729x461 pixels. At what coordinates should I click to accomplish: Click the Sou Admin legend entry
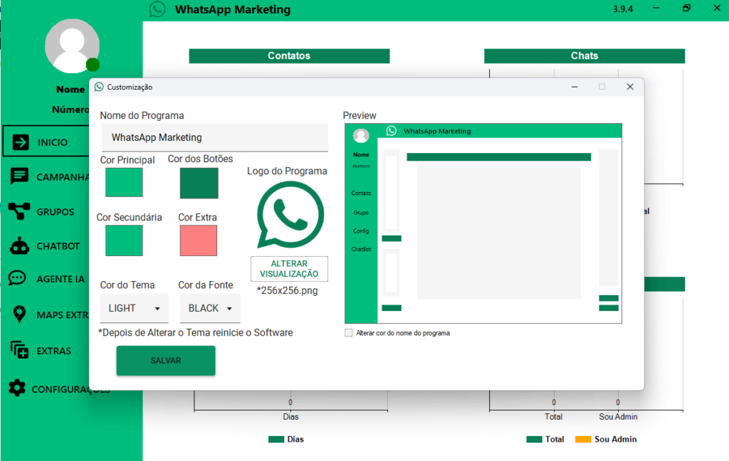(606, 439)
